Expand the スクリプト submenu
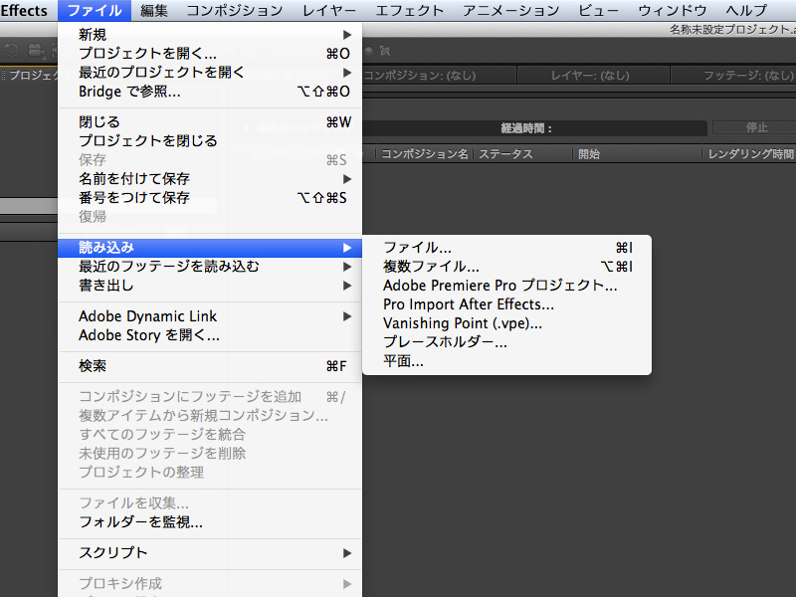The image size is (796, 597). [x=210, y=553]
